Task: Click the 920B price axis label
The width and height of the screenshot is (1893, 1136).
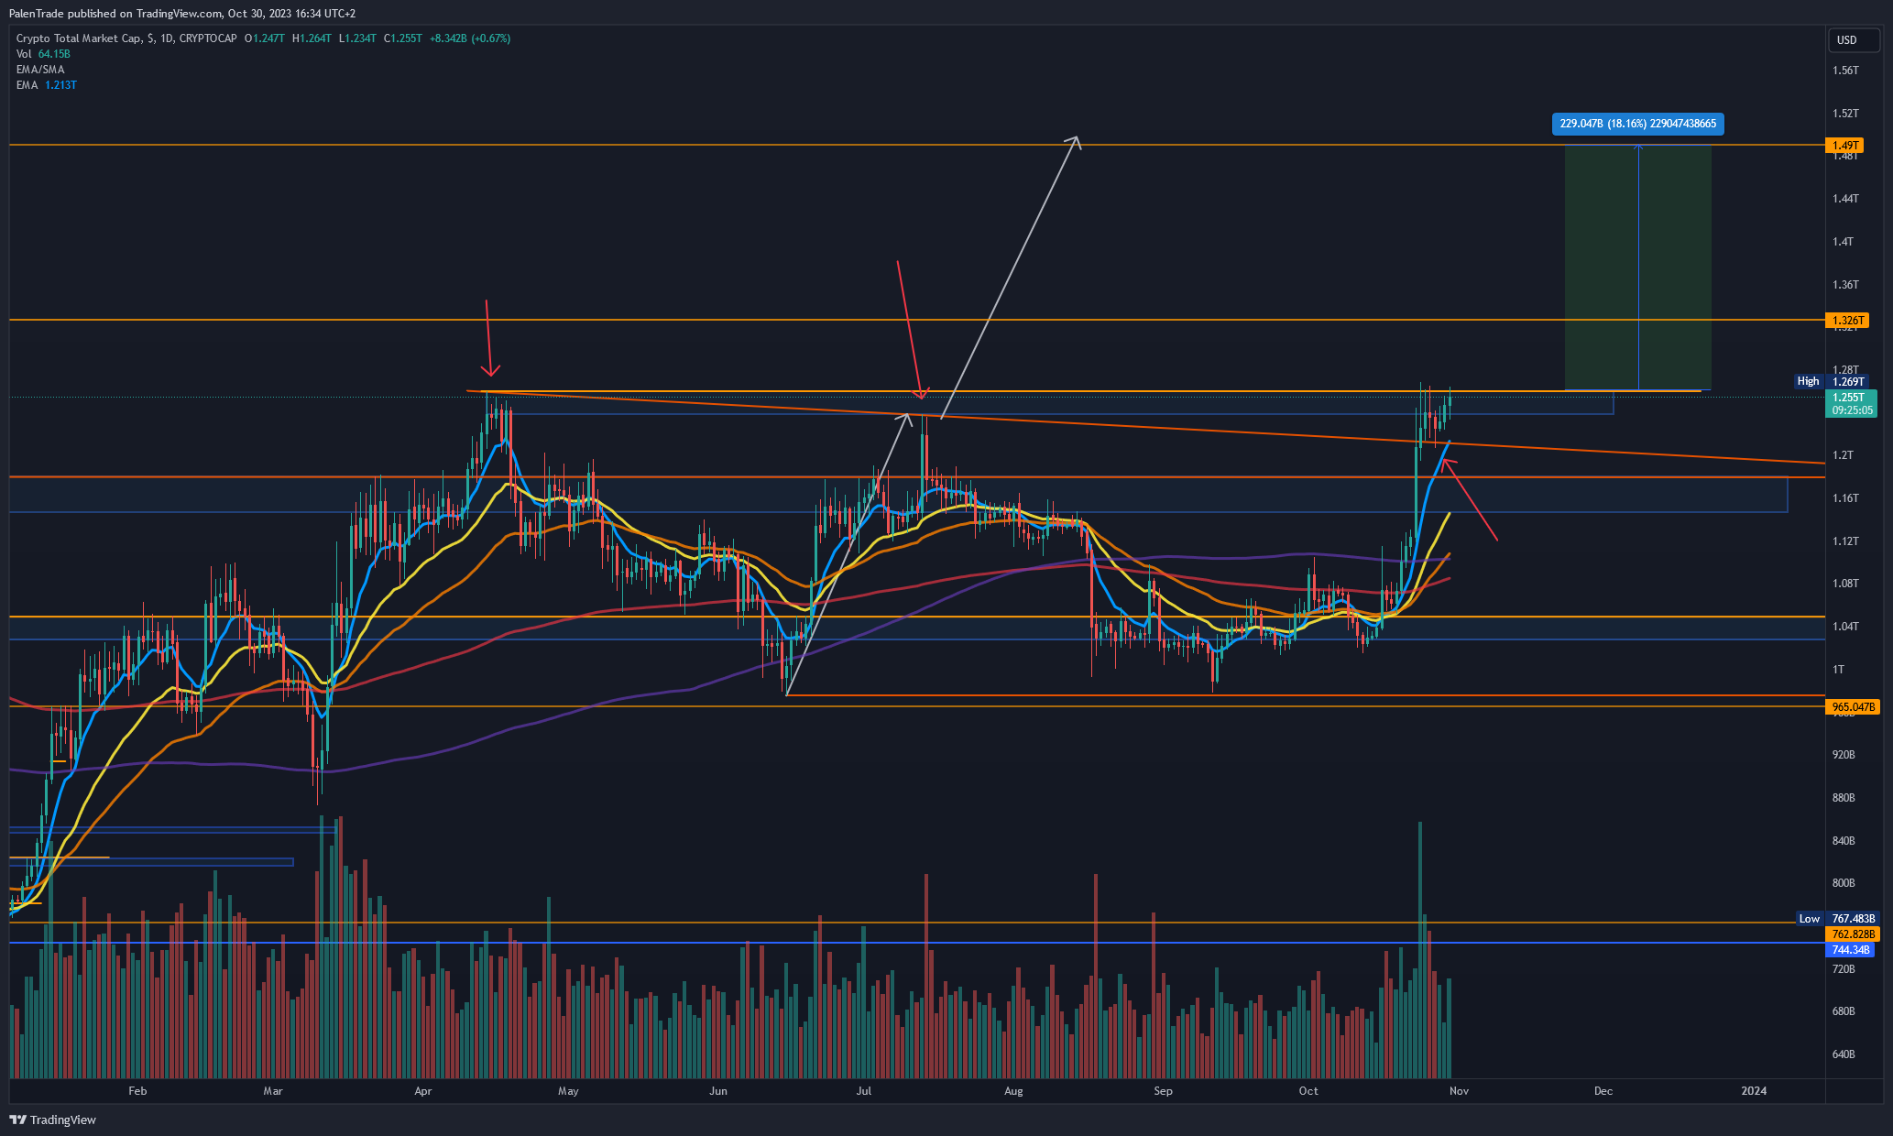Action: click(1844, 755)
